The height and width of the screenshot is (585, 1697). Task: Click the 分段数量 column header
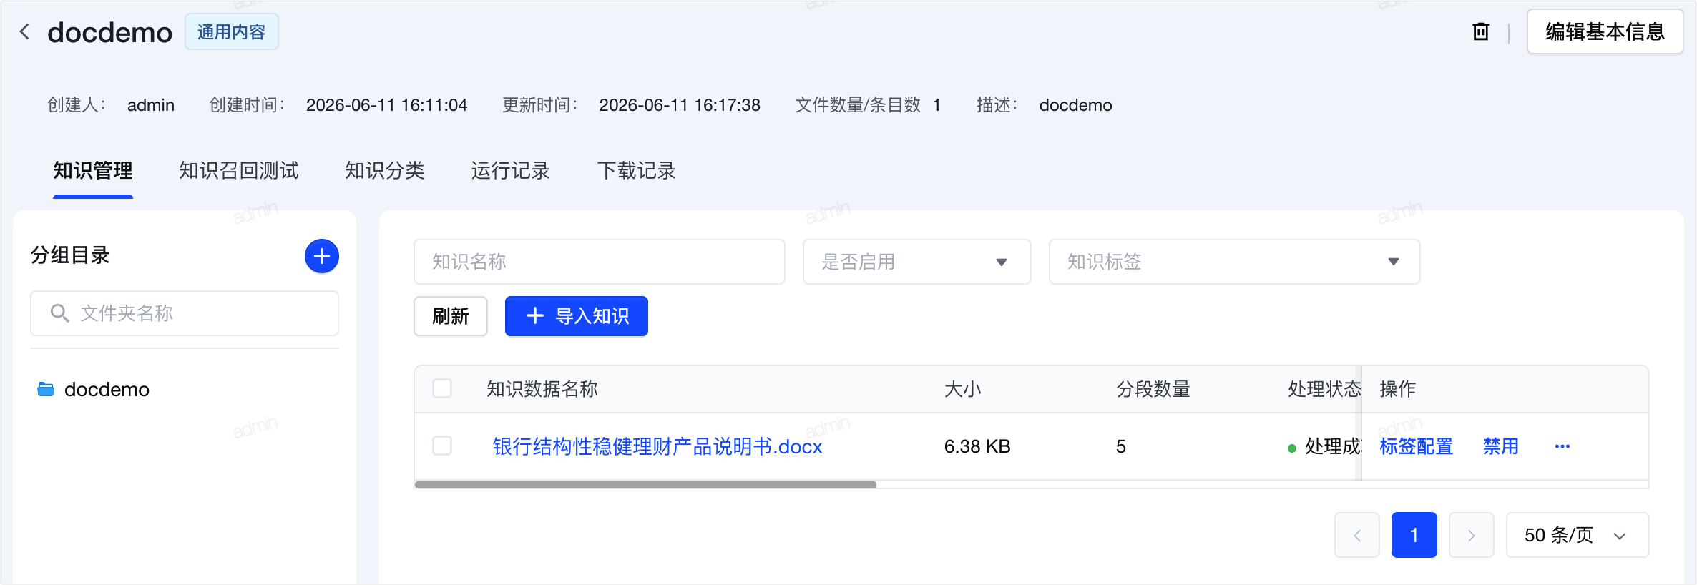click(1153, 389)
